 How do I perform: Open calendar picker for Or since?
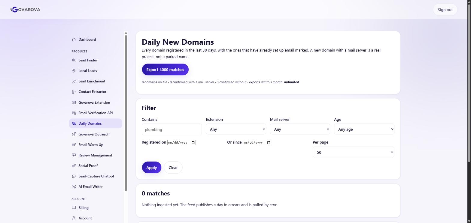tap(269, 142)
